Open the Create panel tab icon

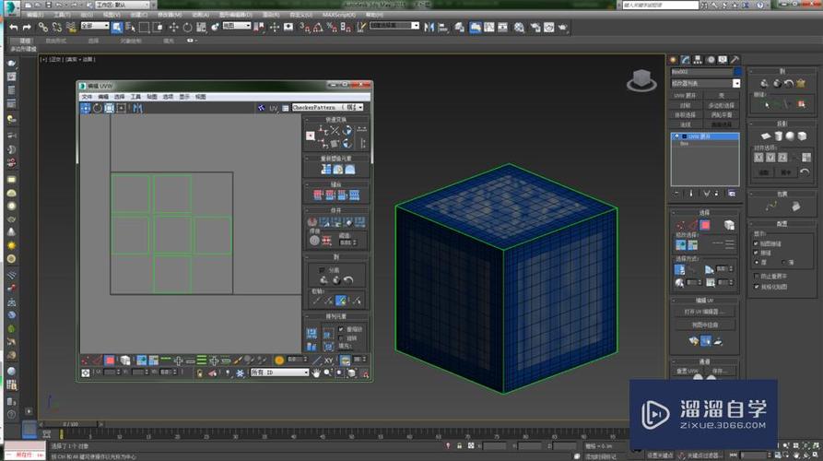[674, 60]
